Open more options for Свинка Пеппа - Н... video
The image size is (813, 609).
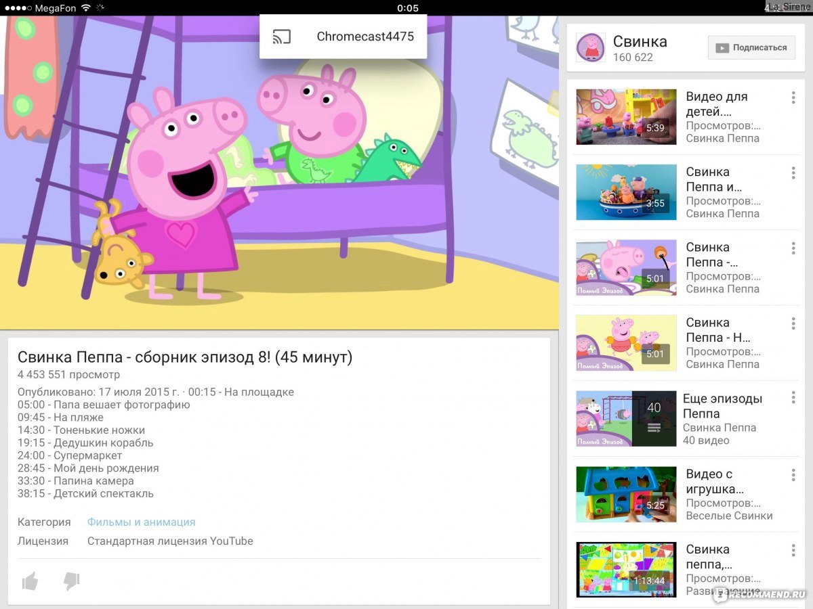(793, 323)
